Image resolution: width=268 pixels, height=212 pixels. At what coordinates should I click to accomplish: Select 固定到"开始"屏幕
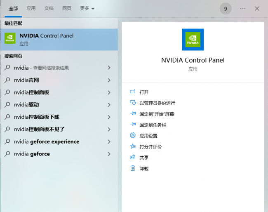(157, 114)
